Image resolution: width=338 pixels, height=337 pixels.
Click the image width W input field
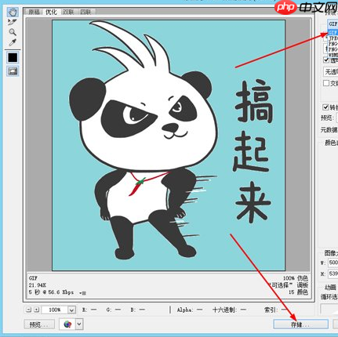333,263
